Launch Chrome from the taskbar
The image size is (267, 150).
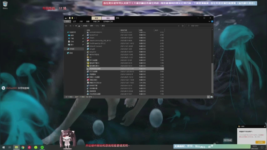click(x=23, y=147)
